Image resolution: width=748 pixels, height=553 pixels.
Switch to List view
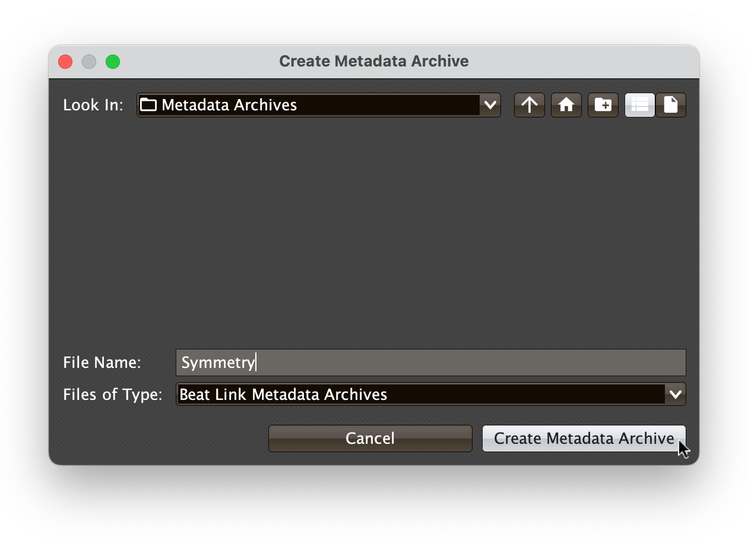click(640, 105)
